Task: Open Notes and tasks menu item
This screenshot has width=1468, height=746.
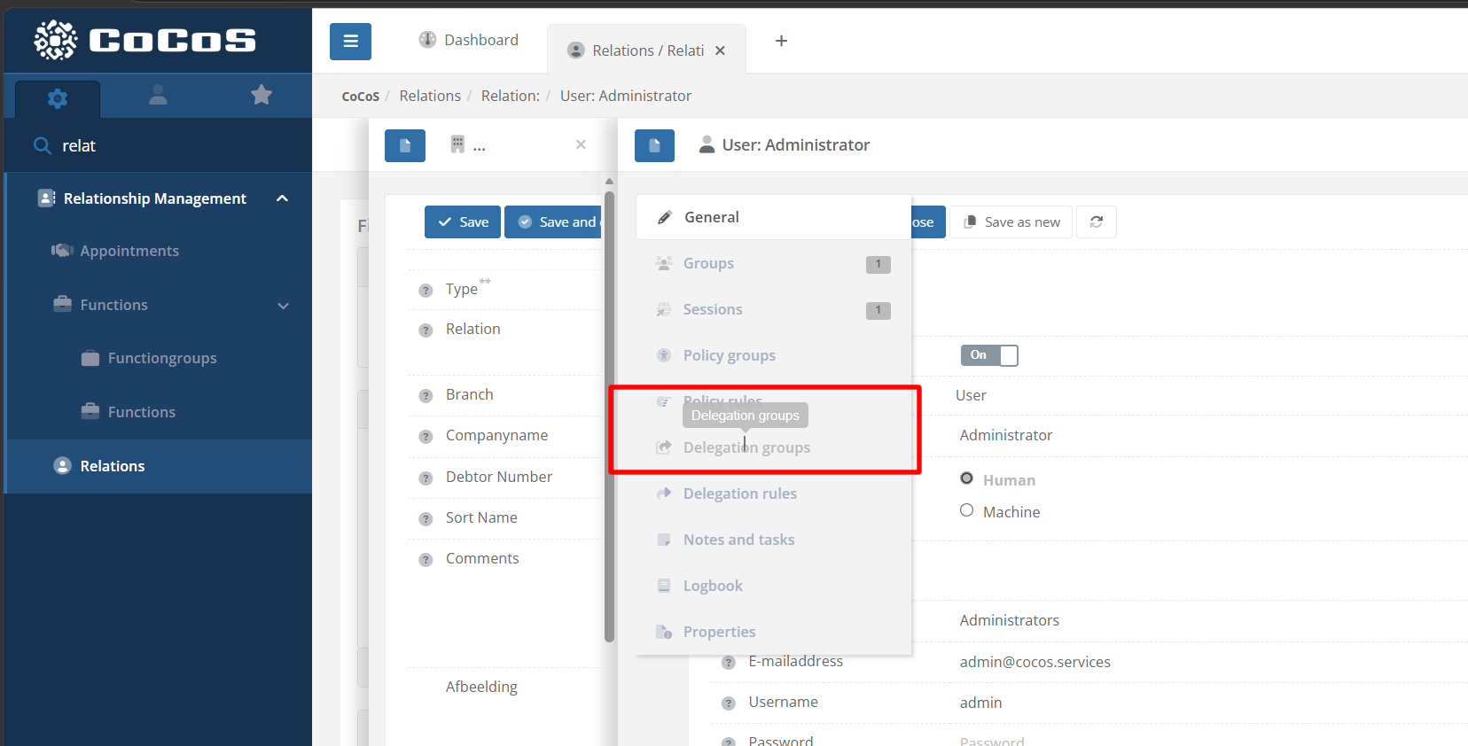Action: click(x=774, y=540)
